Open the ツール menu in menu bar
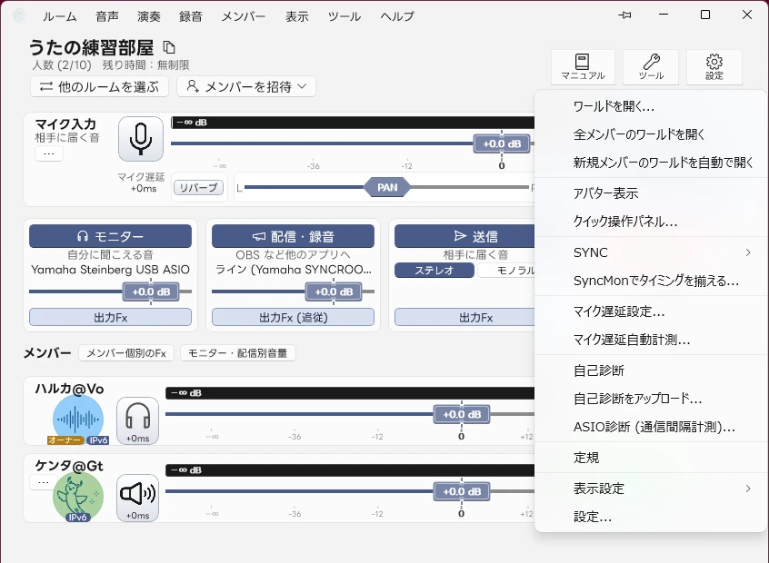 point(344,16)
